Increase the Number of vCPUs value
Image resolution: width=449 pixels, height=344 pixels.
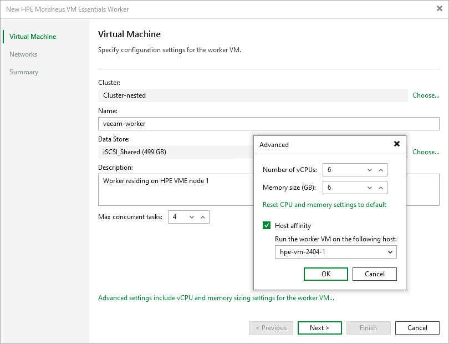[381, 170]
